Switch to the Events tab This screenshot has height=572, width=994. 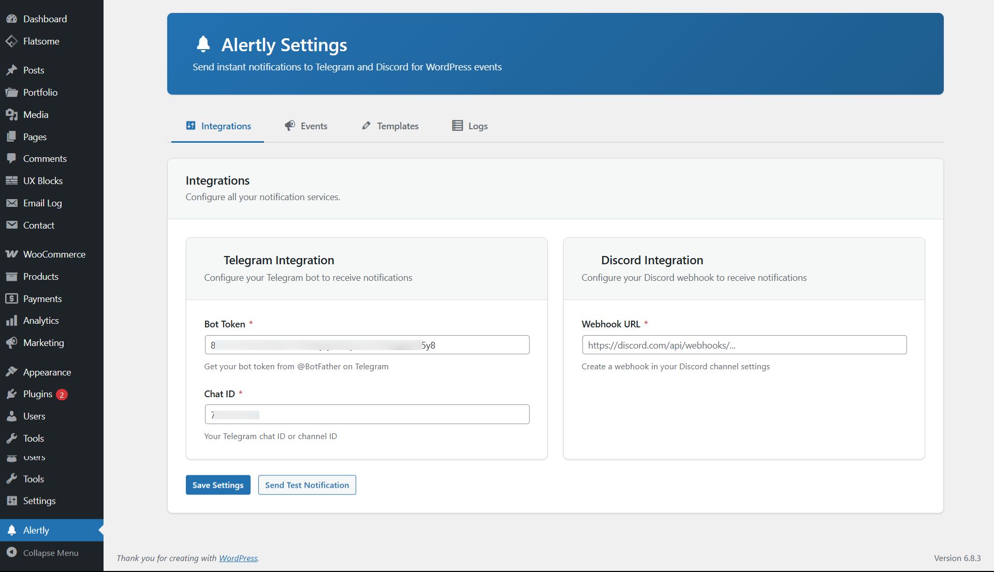click(306, 126)
